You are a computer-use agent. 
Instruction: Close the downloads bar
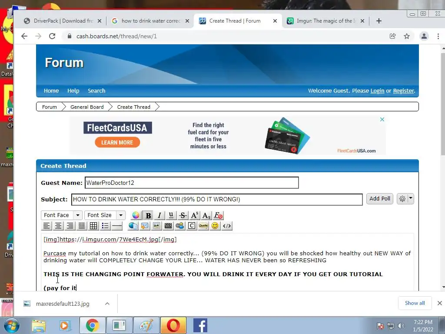(x=440, y=303)
